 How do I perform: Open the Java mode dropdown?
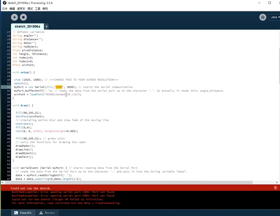(274, 17)
